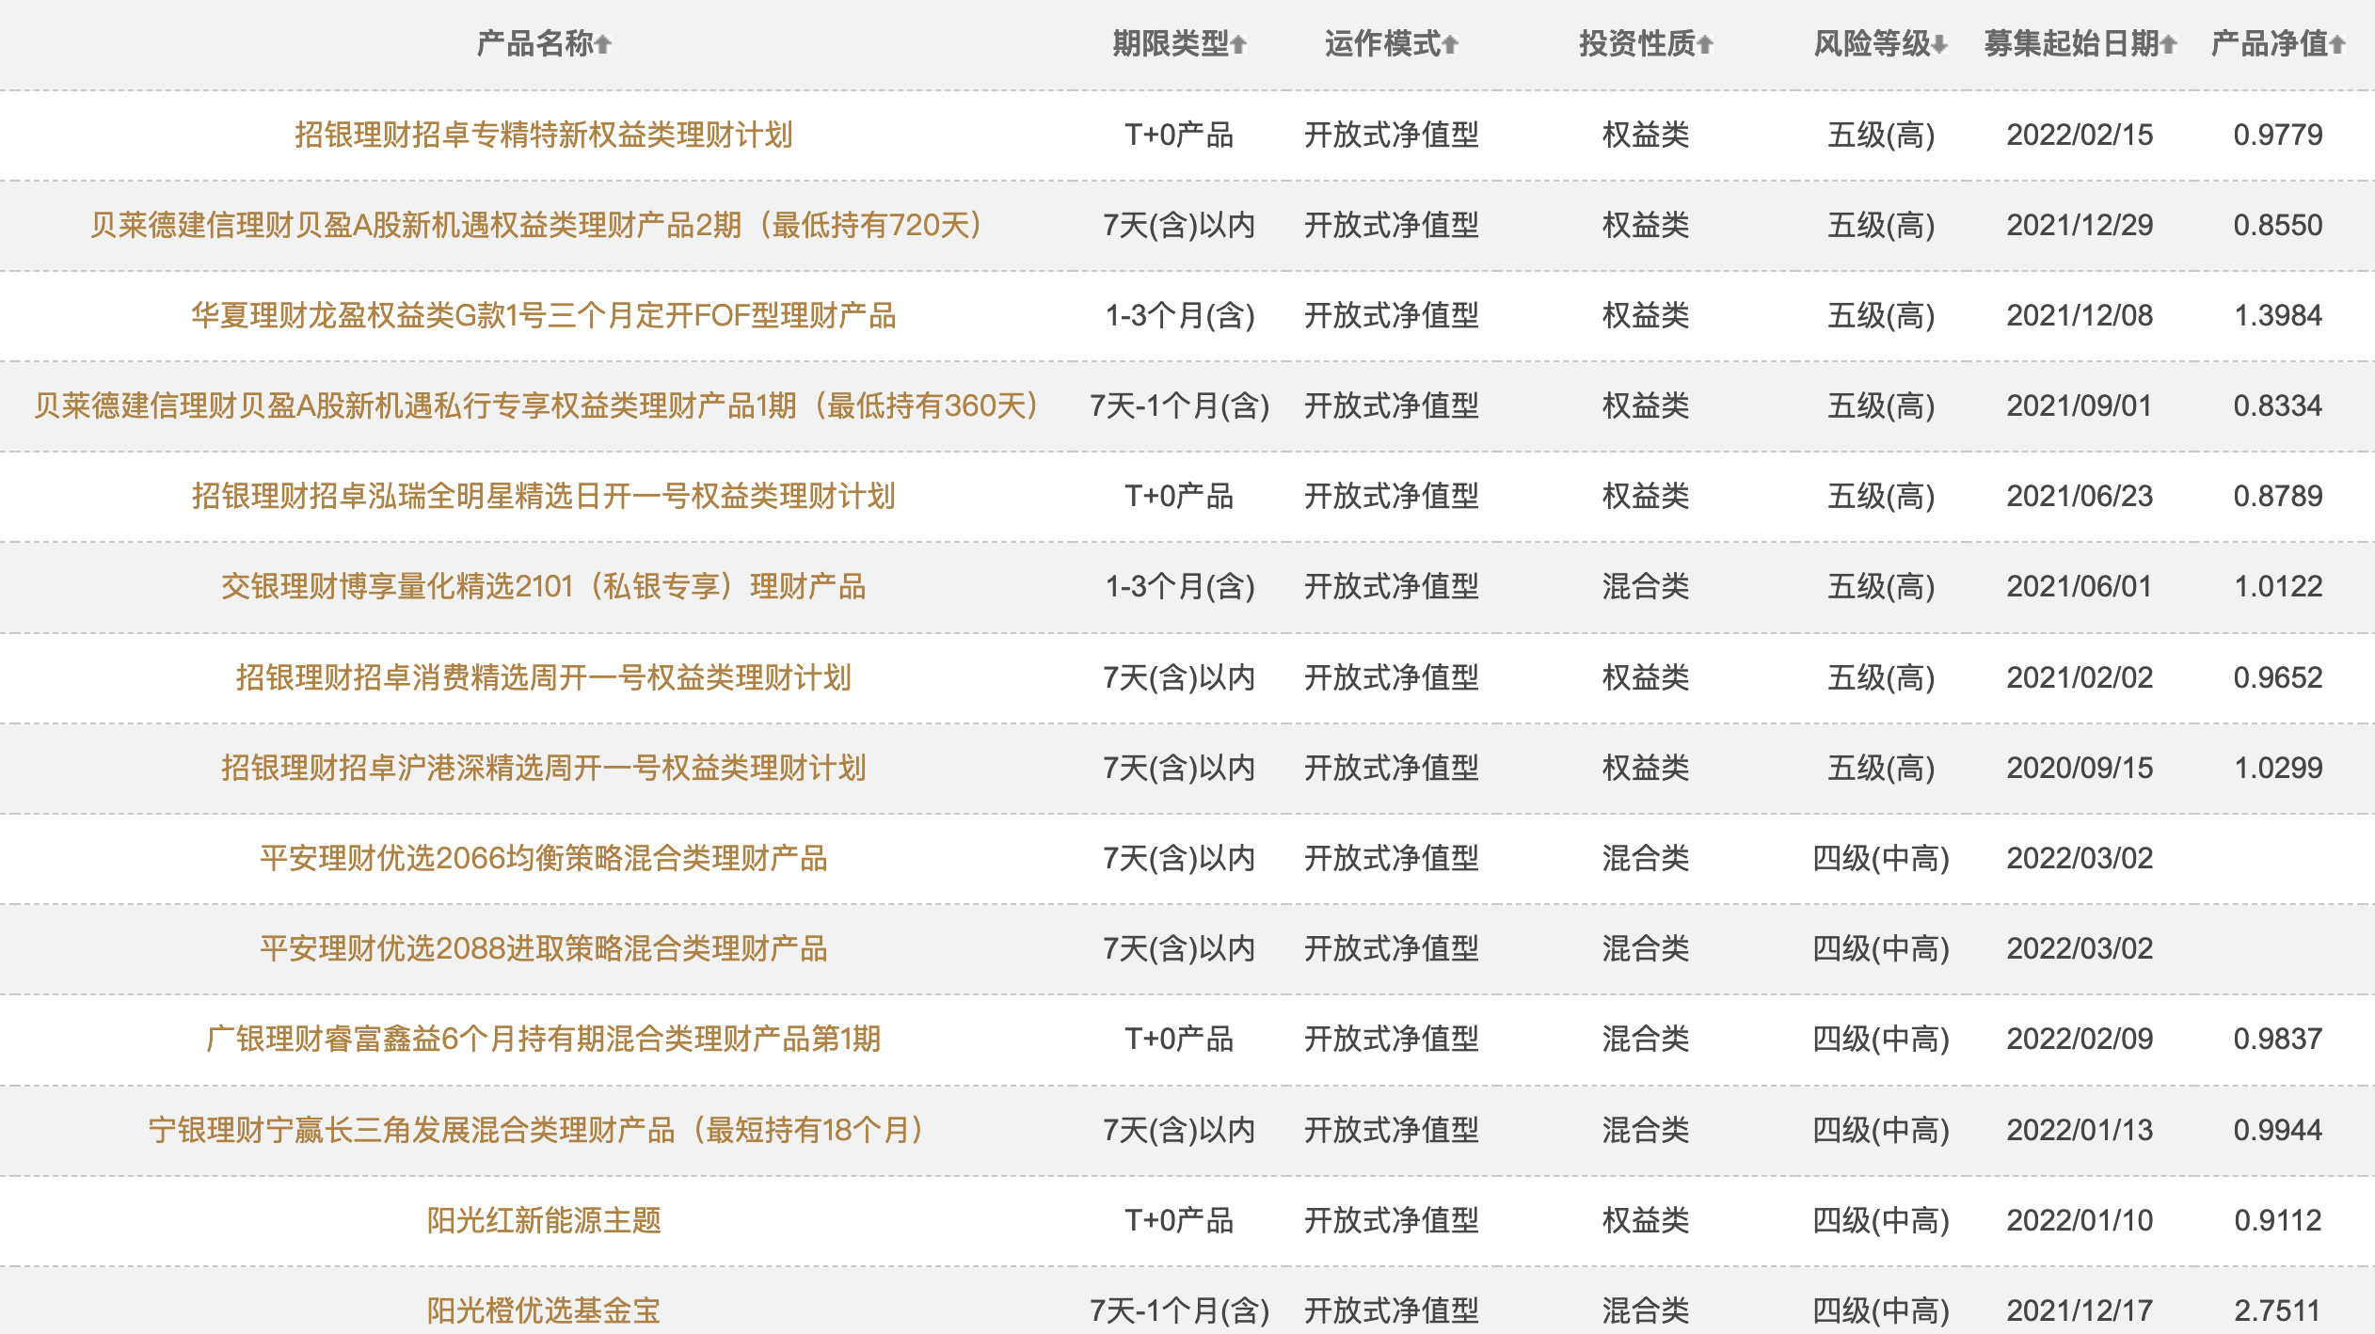This screenshot has height=1334, width=2375.
Task: Open 交银理财博享量化精选2101 product
Action: pyautogui.click(x=544, y=586)
